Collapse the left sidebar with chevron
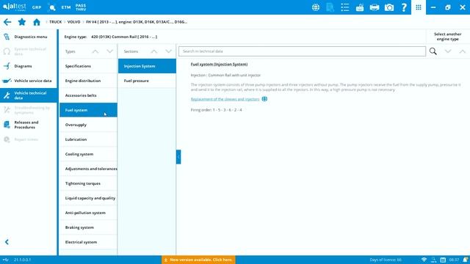 pos(7,242)
